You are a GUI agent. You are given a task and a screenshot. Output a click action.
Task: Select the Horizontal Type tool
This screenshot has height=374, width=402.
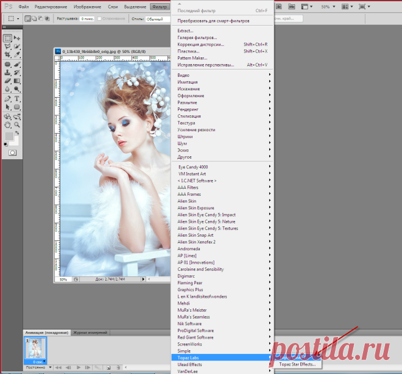(17, 99)
